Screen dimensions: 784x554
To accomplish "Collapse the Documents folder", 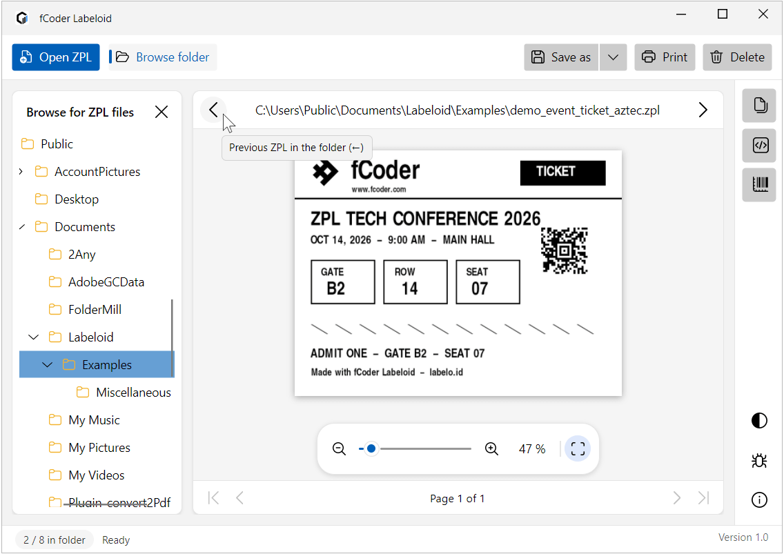I will pos(21,227).
